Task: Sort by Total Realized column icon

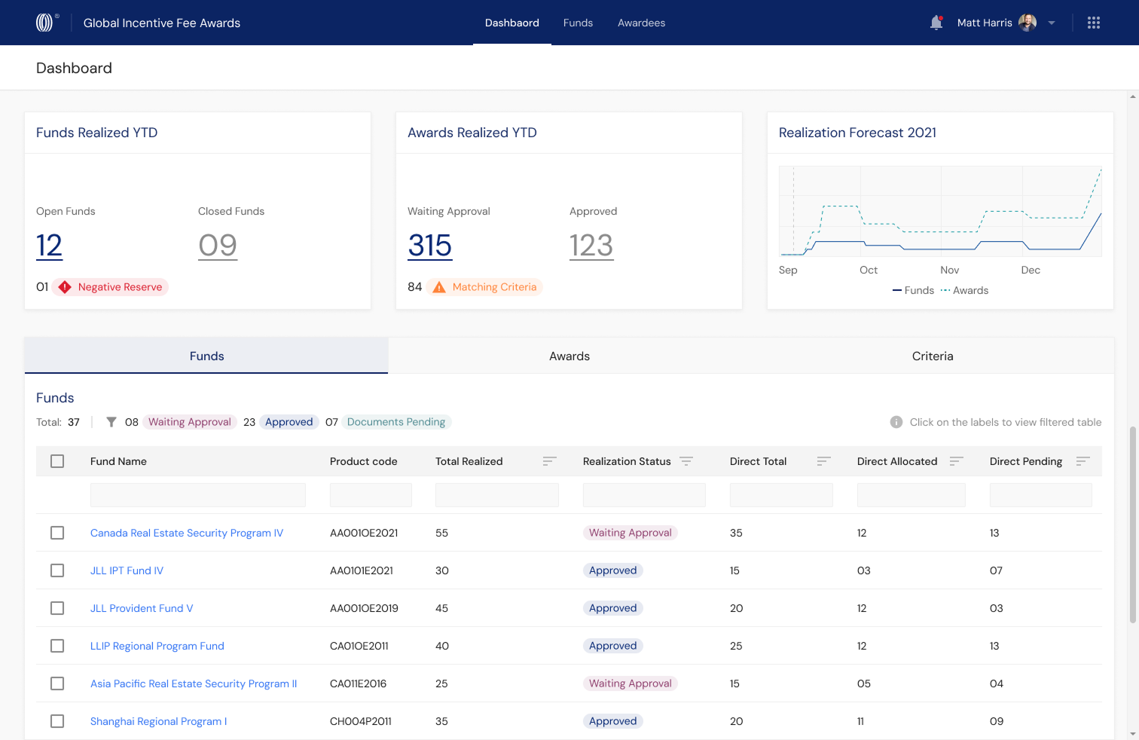Action: pos(550,461)
